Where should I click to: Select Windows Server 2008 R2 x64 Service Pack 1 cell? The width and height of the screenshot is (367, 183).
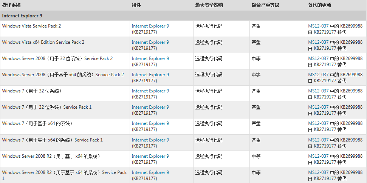pyautogui.click(x=65, y=175)
